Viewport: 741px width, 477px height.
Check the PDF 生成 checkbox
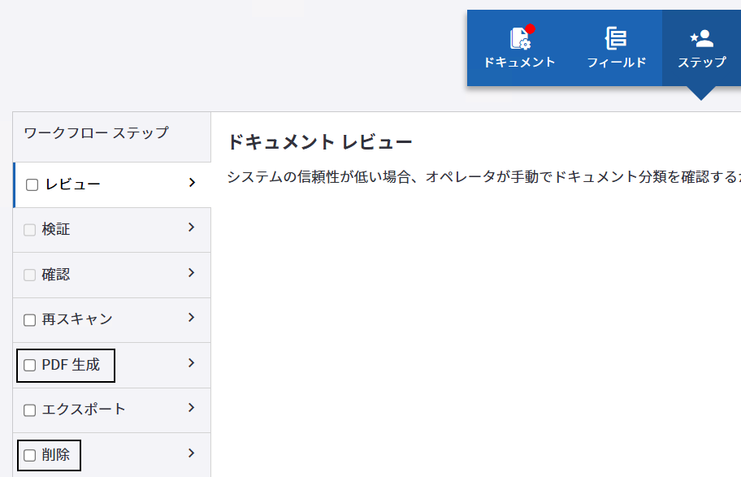click(30, 366)
